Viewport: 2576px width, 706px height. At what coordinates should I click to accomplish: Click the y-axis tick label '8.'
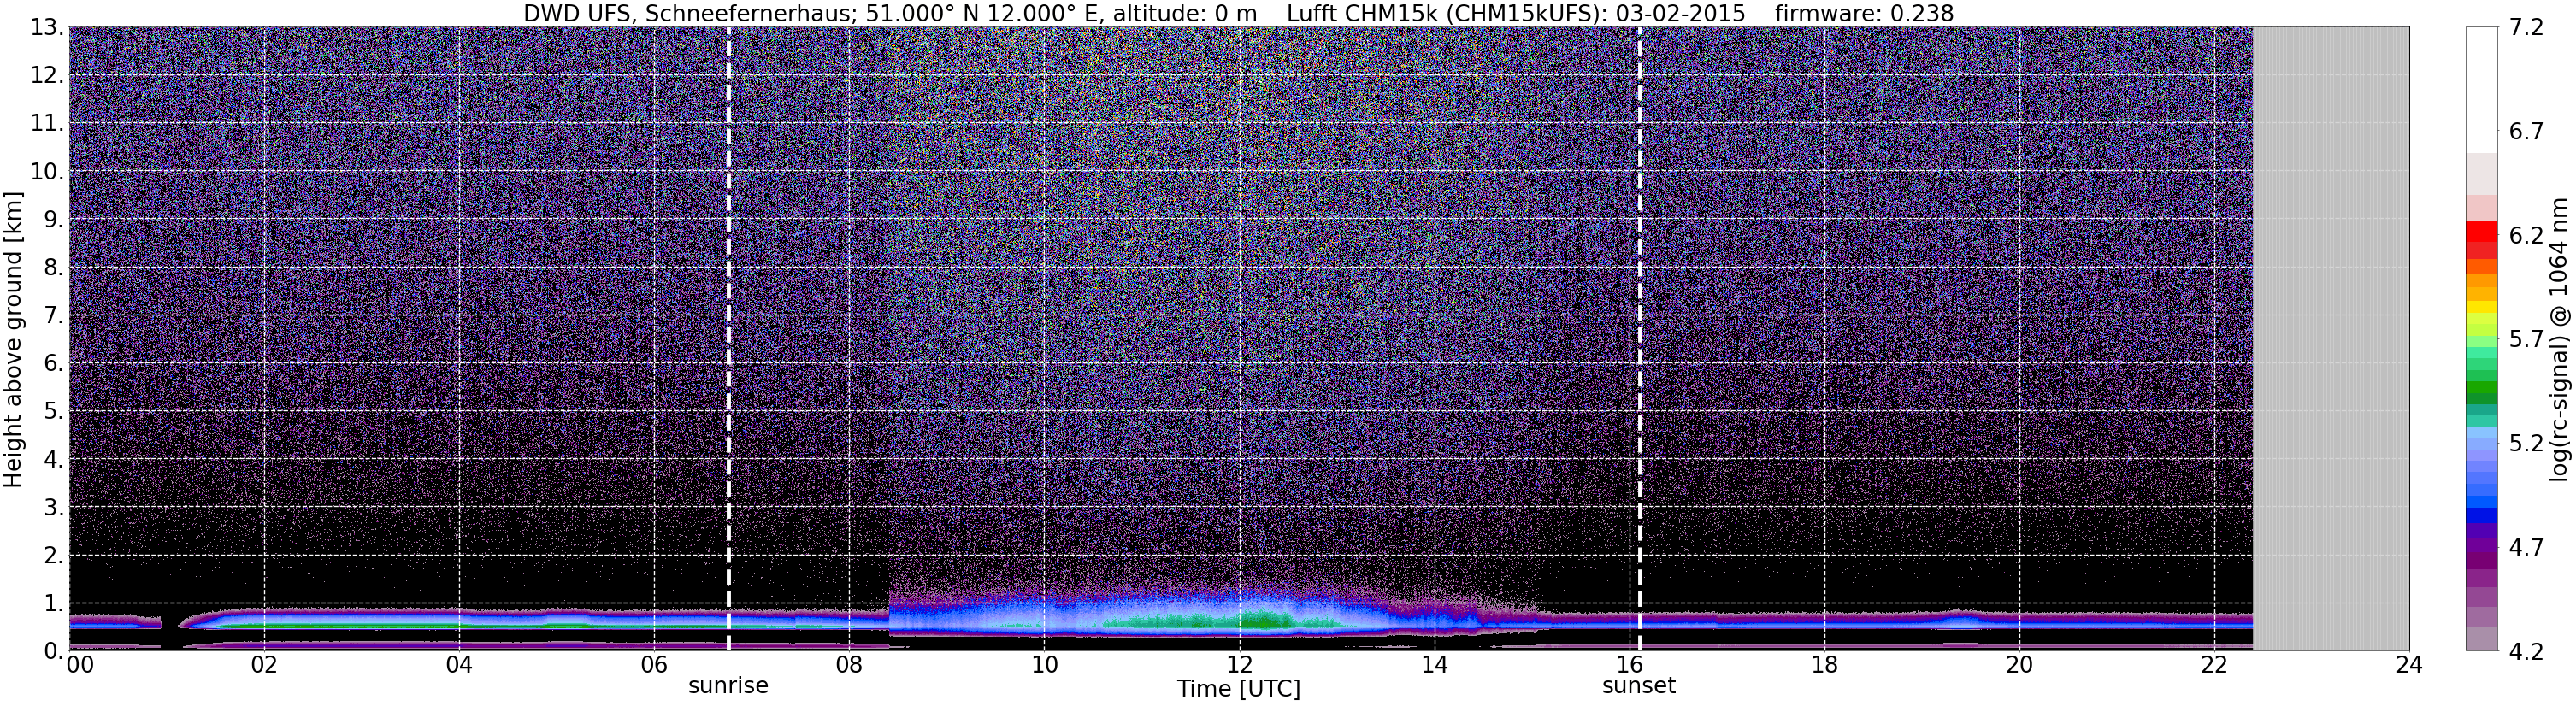tap(54, 268)
